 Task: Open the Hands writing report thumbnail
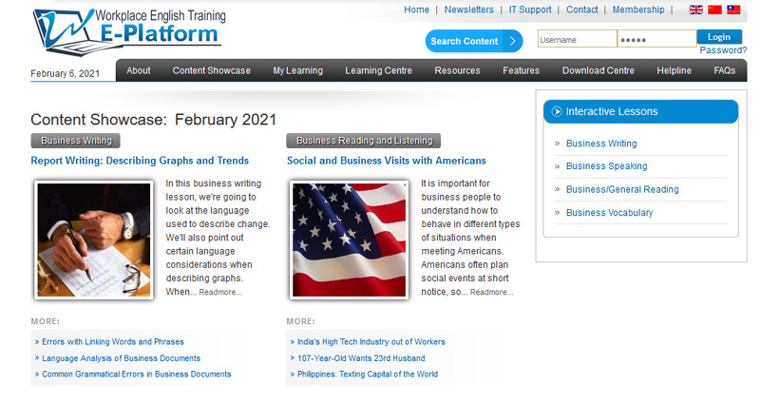click(93, 240)
